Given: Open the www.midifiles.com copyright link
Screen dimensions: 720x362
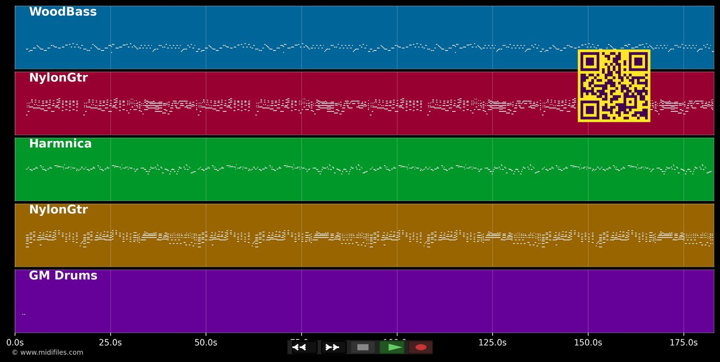Looking at the screenshot, I should click(48, 352).
